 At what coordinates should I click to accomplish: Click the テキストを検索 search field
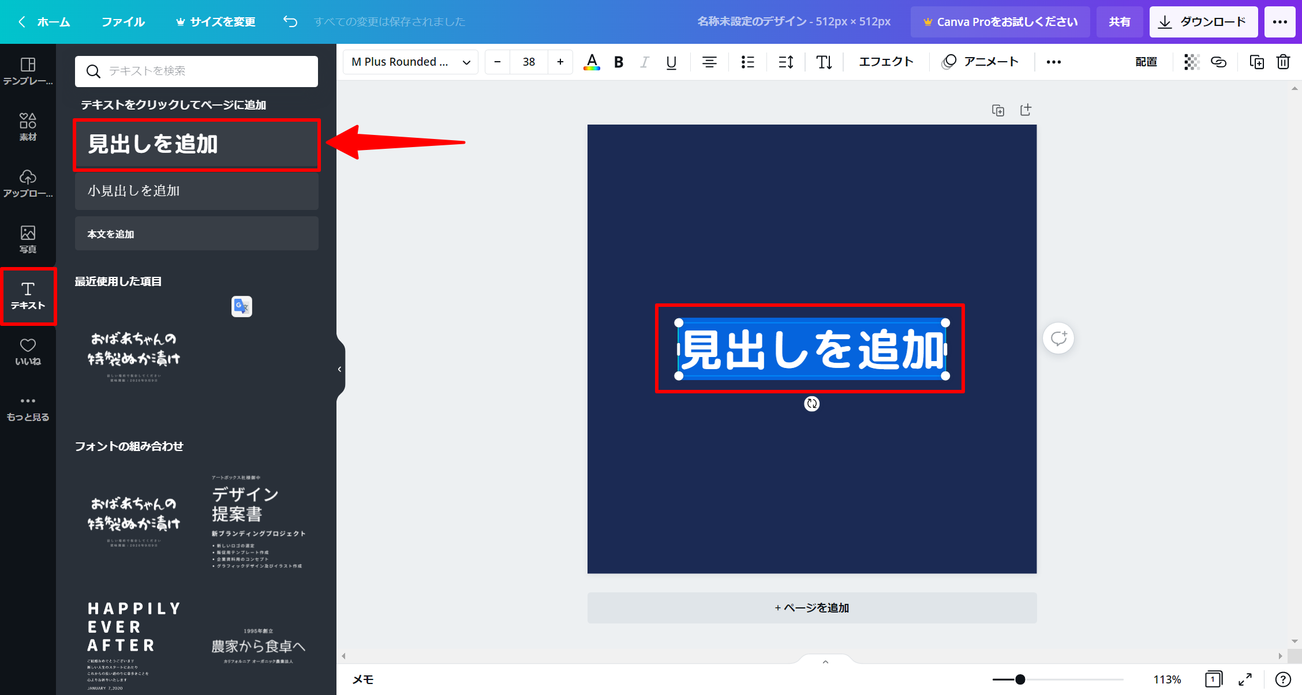pyautogui.click(x=197, y=71)
